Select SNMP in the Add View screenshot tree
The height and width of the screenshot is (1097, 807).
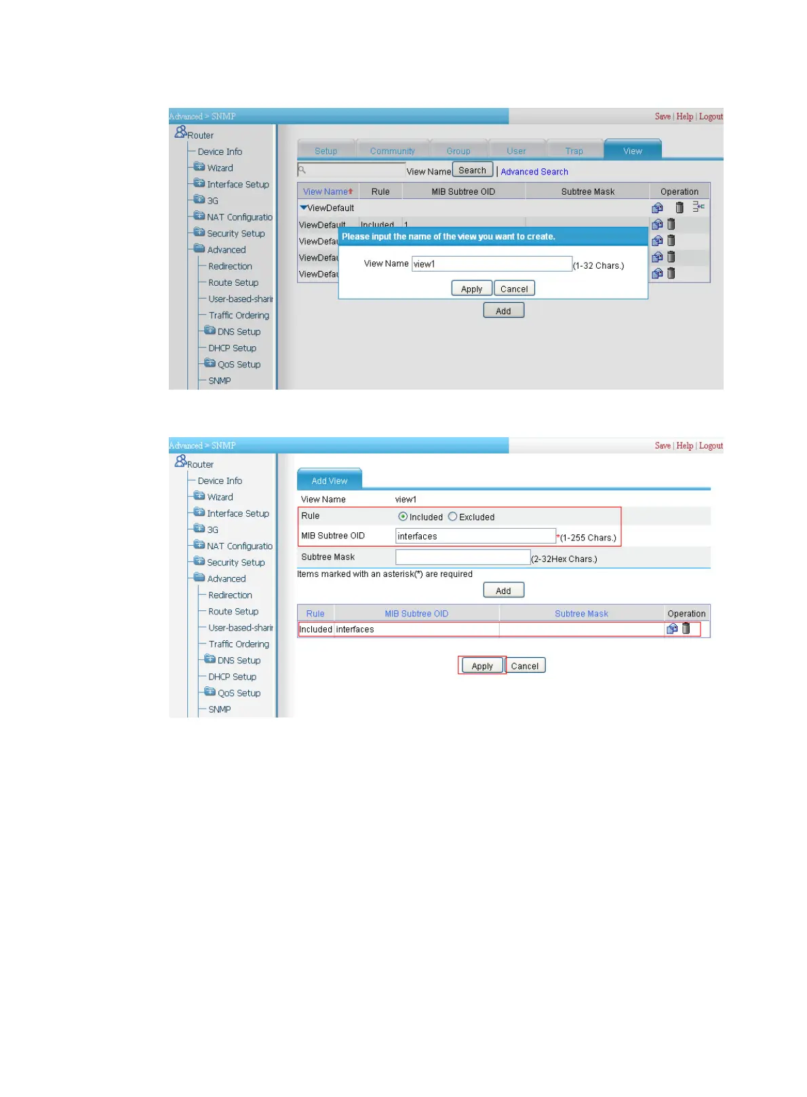[219, 709]
